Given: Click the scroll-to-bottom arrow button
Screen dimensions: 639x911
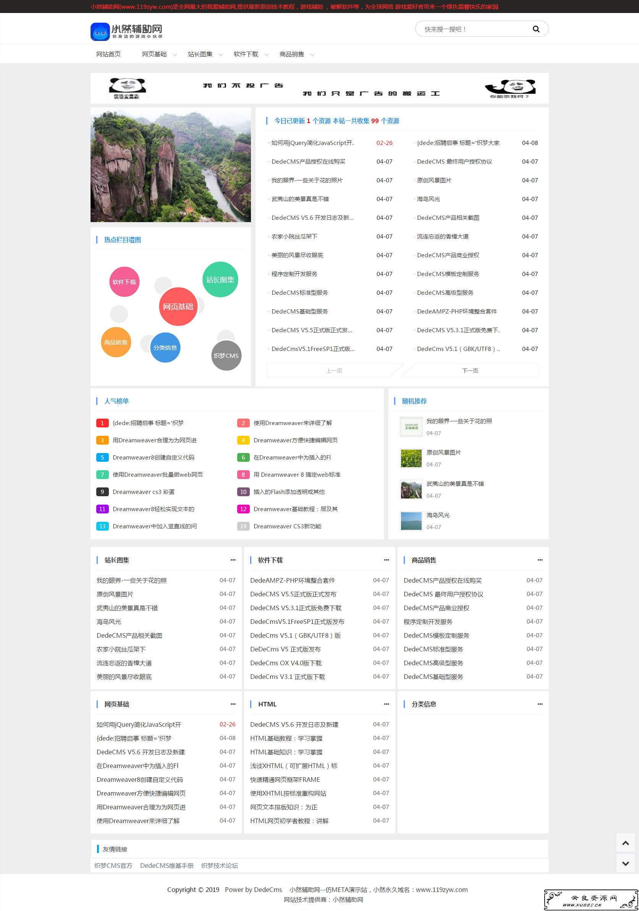Looking at the screenshot, I should pyautogui.click(x=626, y=863).
